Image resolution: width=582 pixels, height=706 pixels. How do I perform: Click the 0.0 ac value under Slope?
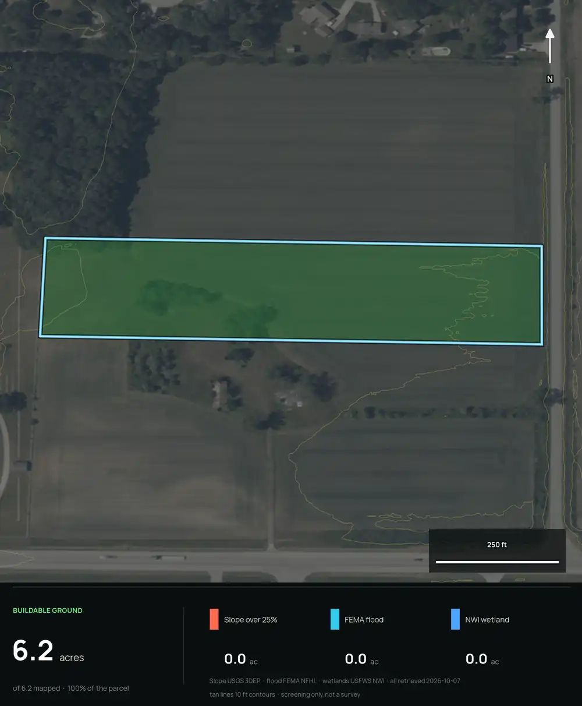click(241, 659)
